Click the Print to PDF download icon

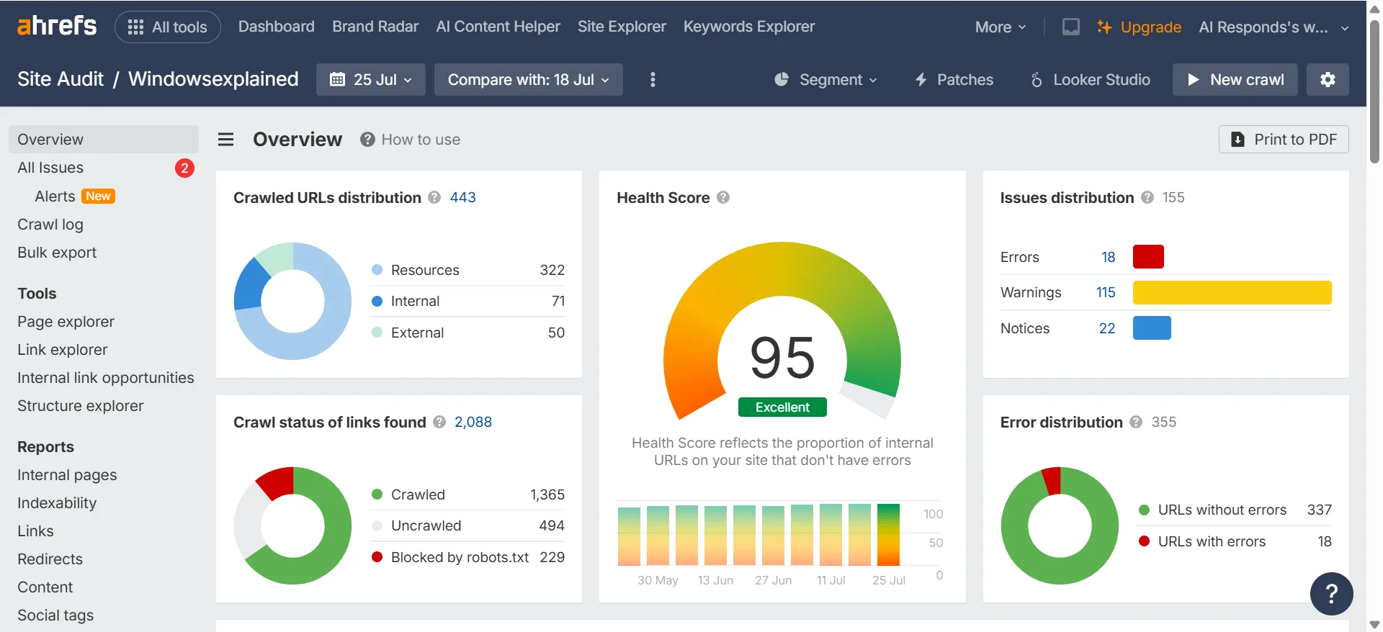pos(1237,140)
